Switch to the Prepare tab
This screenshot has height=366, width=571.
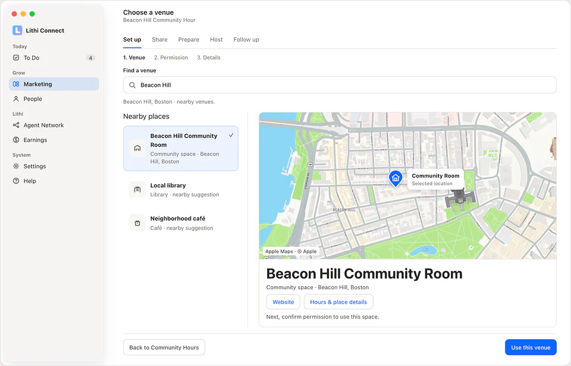[189, 39]
